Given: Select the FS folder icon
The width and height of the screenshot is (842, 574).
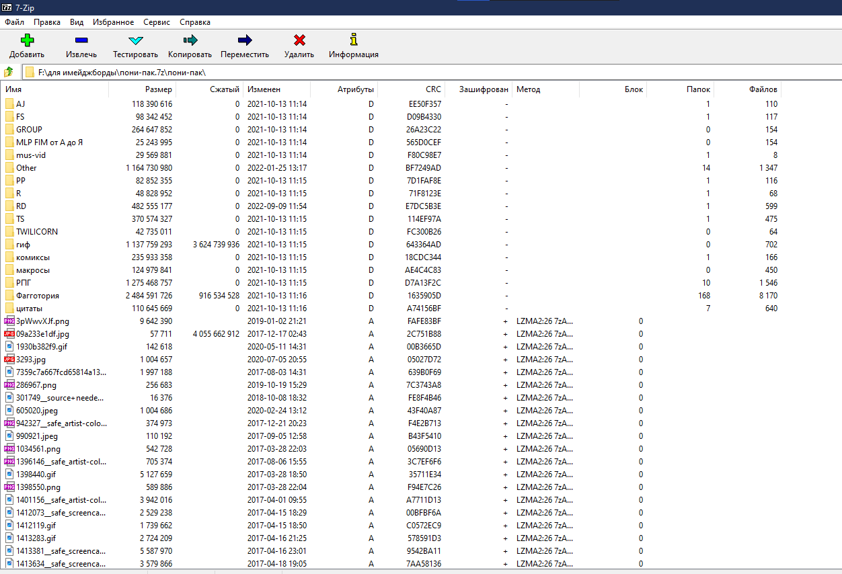Looking at the screenshot, I should click(9, 117).
